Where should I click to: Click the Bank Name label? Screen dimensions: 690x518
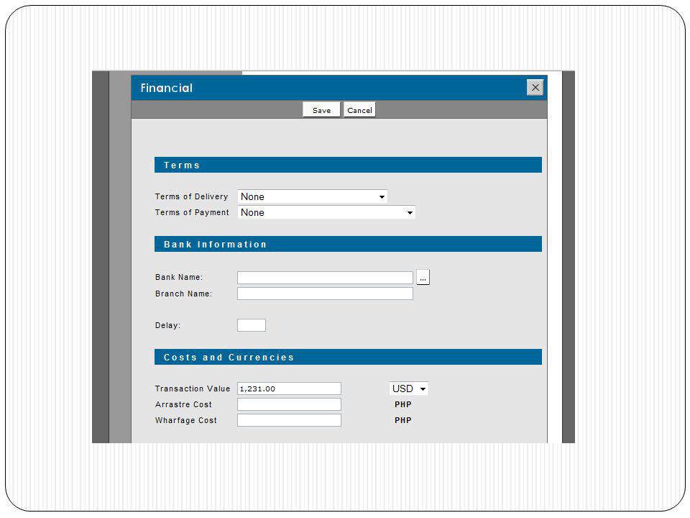(x=179, y=277)
